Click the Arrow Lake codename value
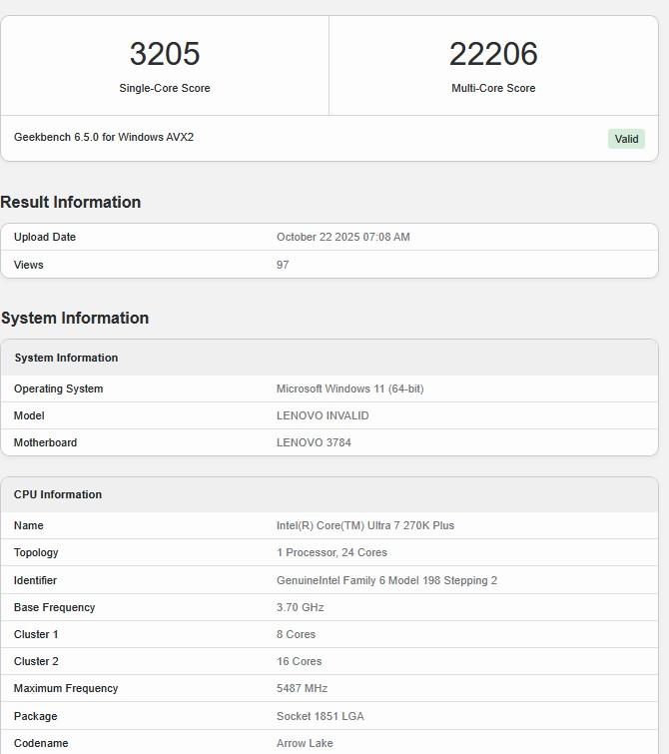The width and height of the screenshot is (669, 754). click(305, 743)
